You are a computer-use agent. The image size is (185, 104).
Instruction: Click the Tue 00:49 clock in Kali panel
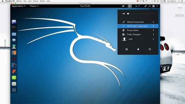85,6
